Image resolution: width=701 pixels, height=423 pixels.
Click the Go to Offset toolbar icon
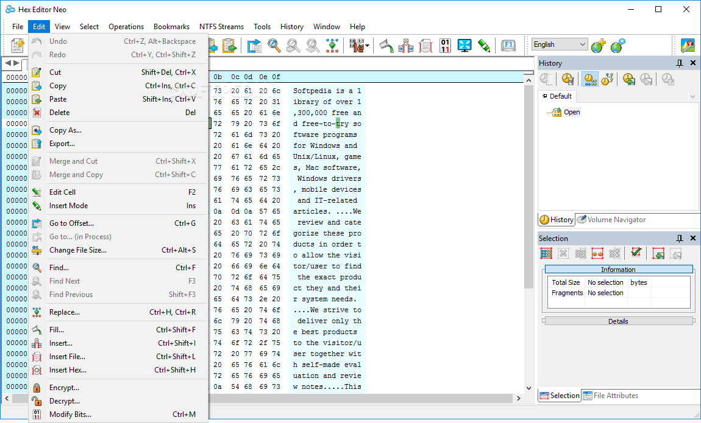coord(254,45)
